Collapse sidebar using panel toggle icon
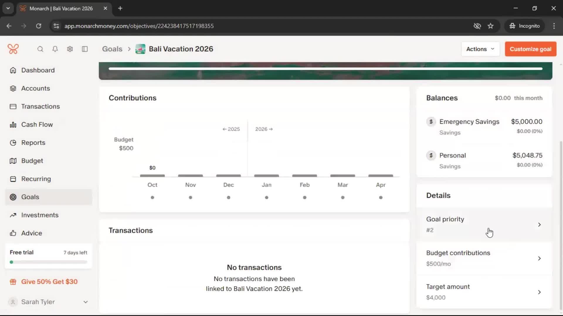This screenshot has height=316, width=563. click(x=85, y=49)
